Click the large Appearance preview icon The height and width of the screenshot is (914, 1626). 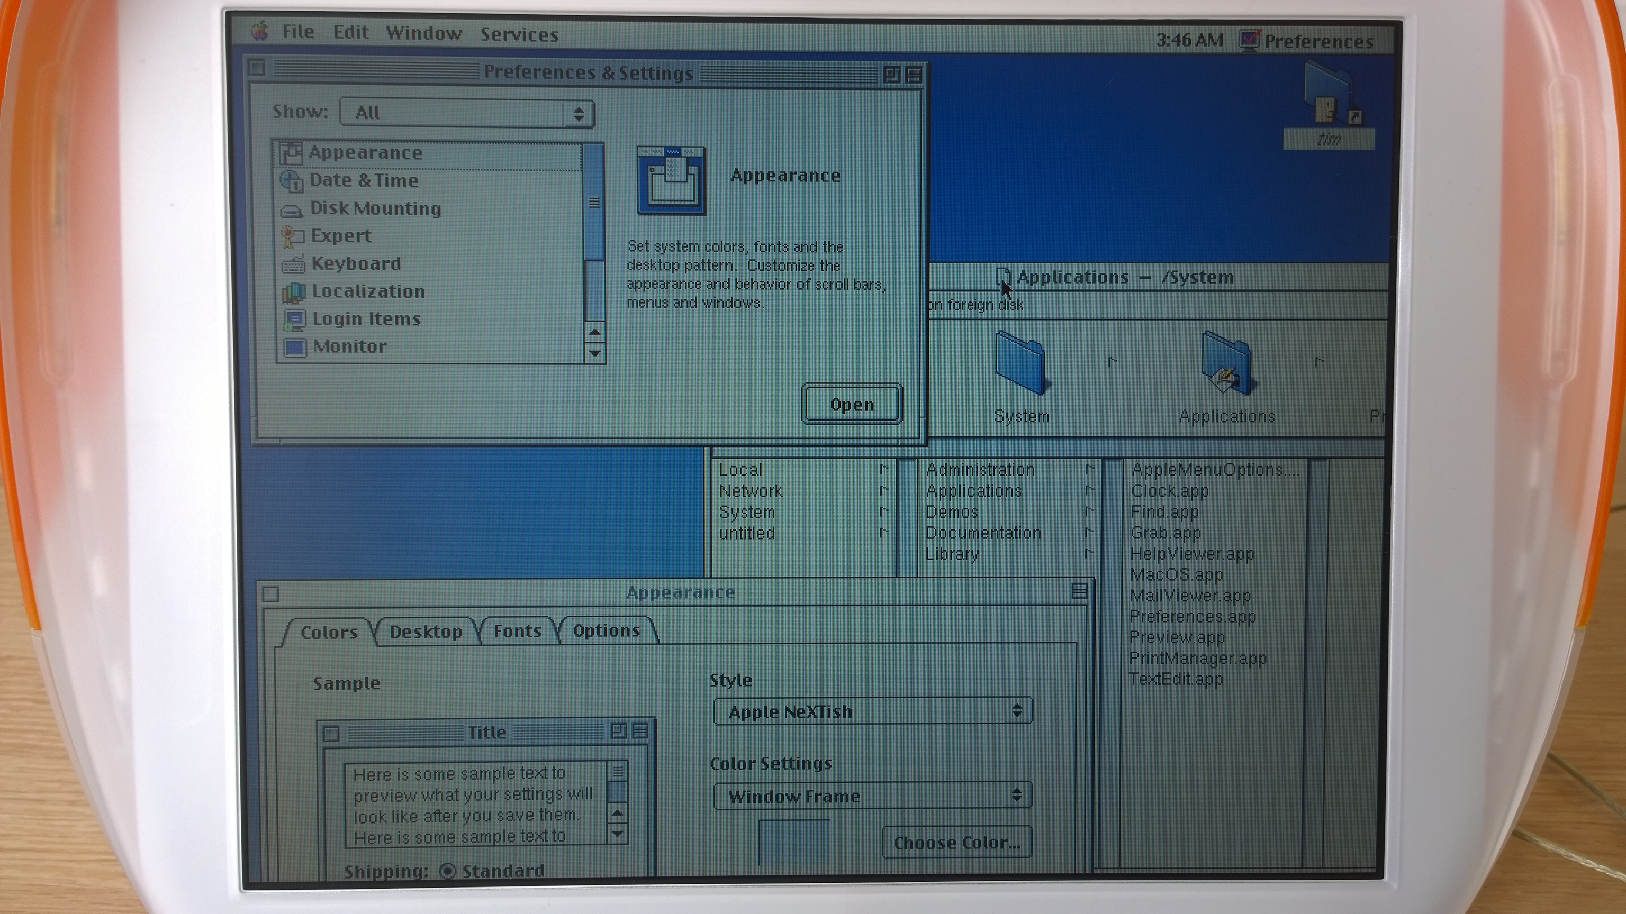tap(671, 181)
